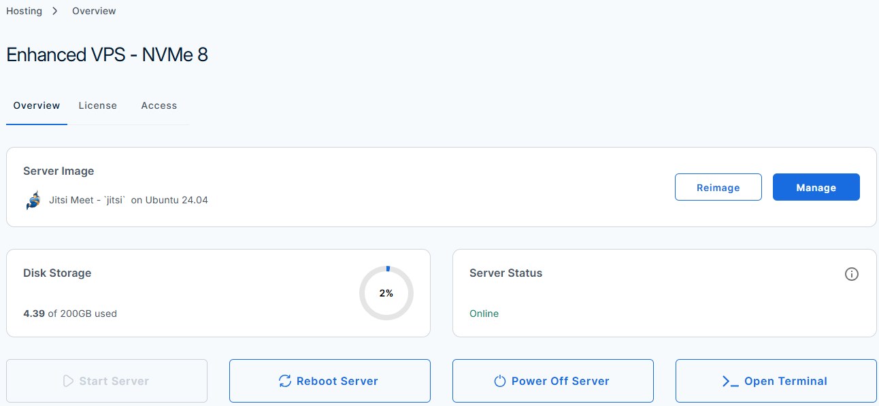The height and width of the screenshot is (406, 879).
Task: Click the Reimage button
Action: tap(718, 187)
